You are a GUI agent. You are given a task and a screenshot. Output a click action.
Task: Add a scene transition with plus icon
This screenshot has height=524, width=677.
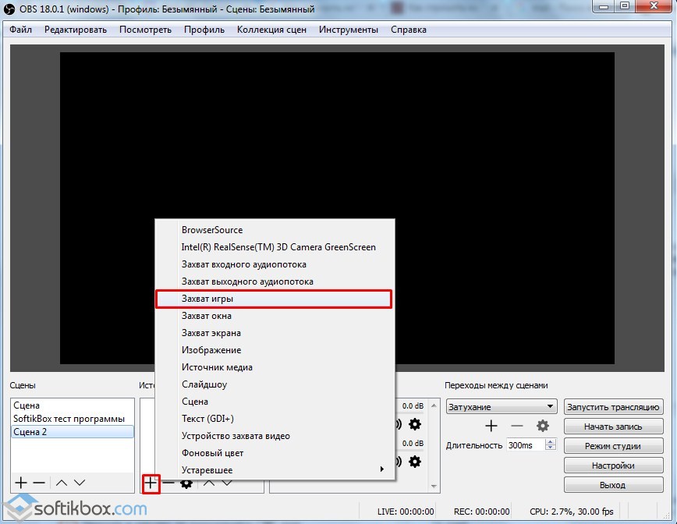(x=491, y=426)
